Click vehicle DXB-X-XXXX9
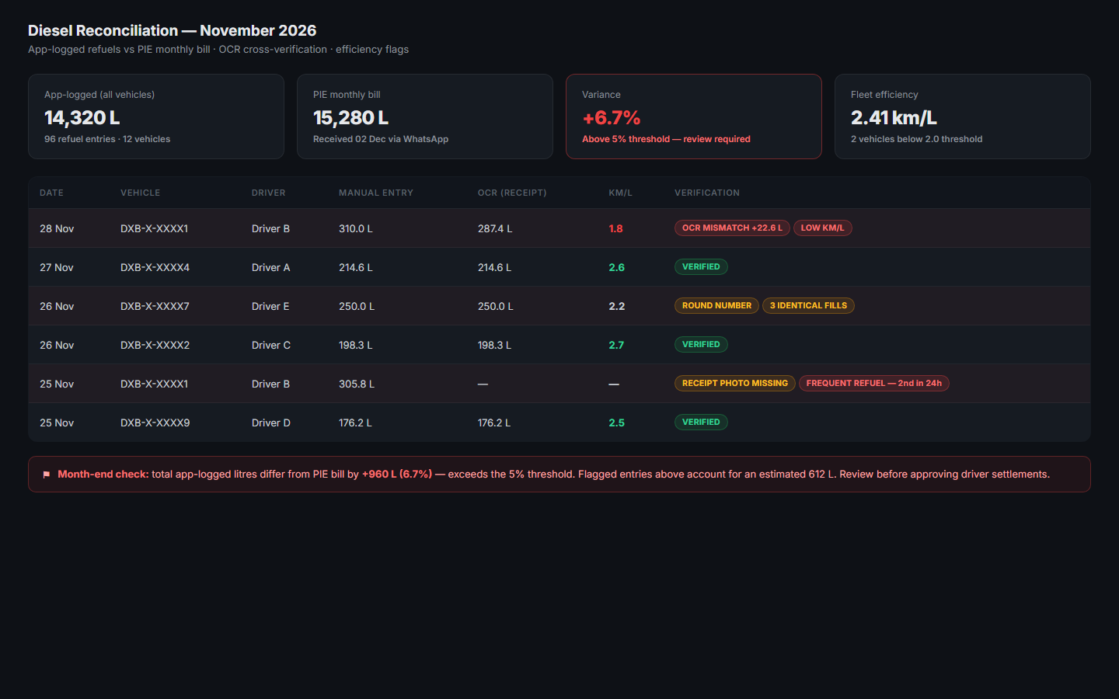Screen dimensions: 1119x699 point(155,423)
